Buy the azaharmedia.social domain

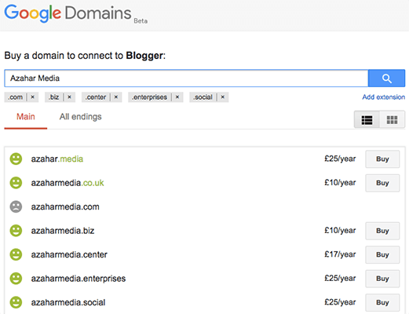382,302
